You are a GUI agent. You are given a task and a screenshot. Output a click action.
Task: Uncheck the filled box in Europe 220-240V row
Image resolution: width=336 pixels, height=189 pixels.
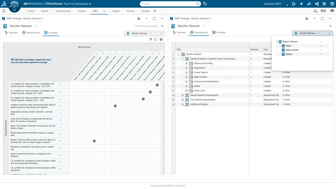point(157,85)
